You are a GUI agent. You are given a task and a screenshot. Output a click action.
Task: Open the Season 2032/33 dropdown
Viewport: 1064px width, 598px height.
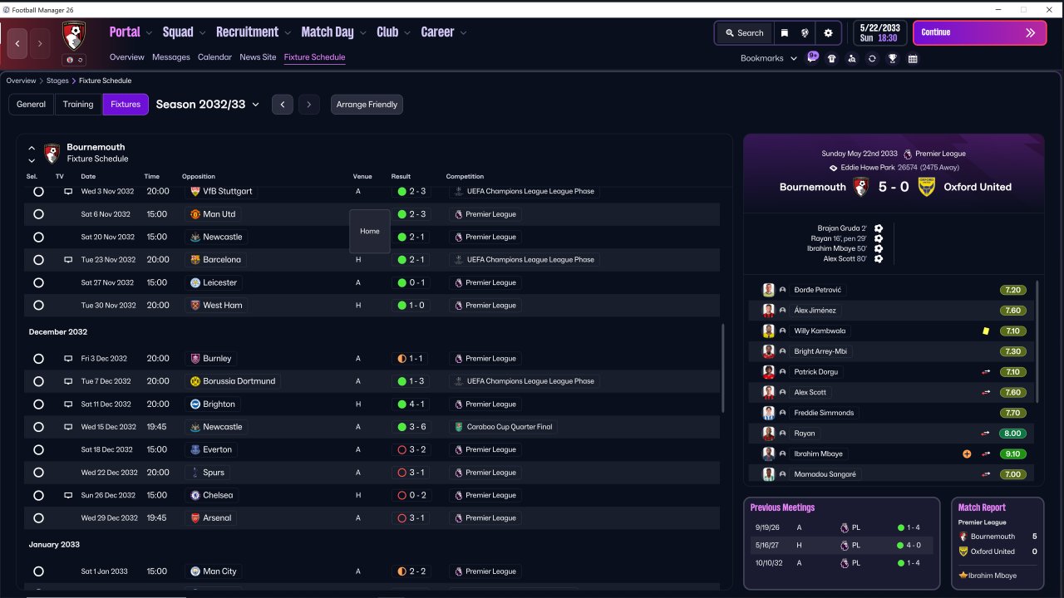click(208, 105)
